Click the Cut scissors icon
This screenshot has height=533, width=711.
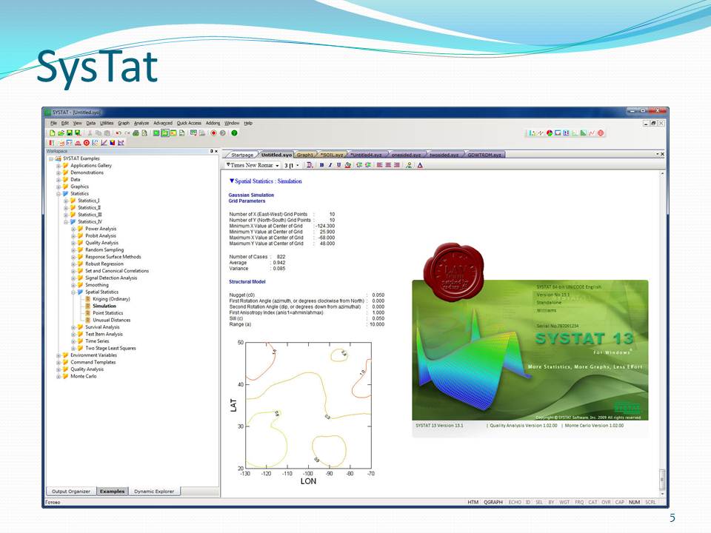click(x=90, y=133)
